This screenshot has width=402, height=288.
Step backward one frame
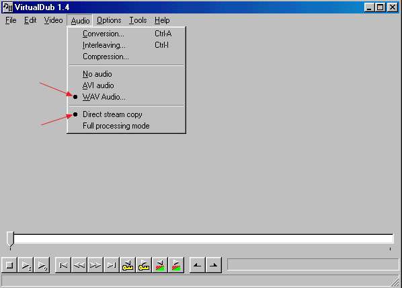point(79,265)
